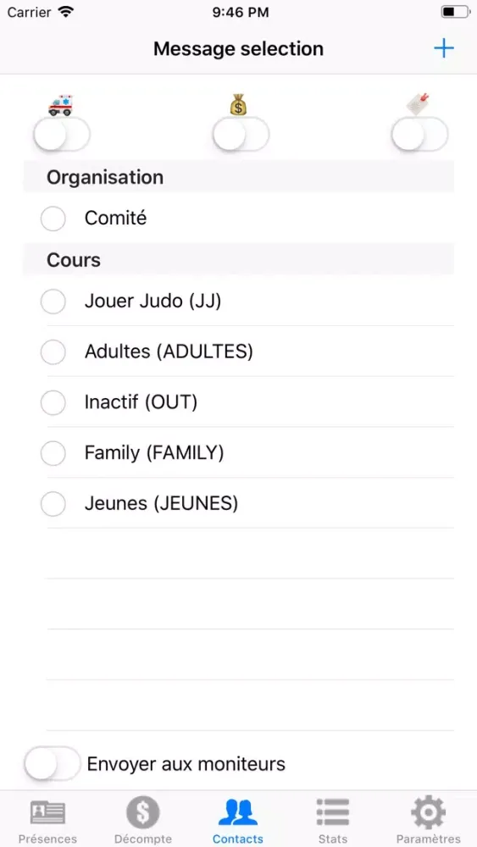The width and height of the screenshot is (477, 847).
Task: Open the Stats list icon
Action: [333, 812]
